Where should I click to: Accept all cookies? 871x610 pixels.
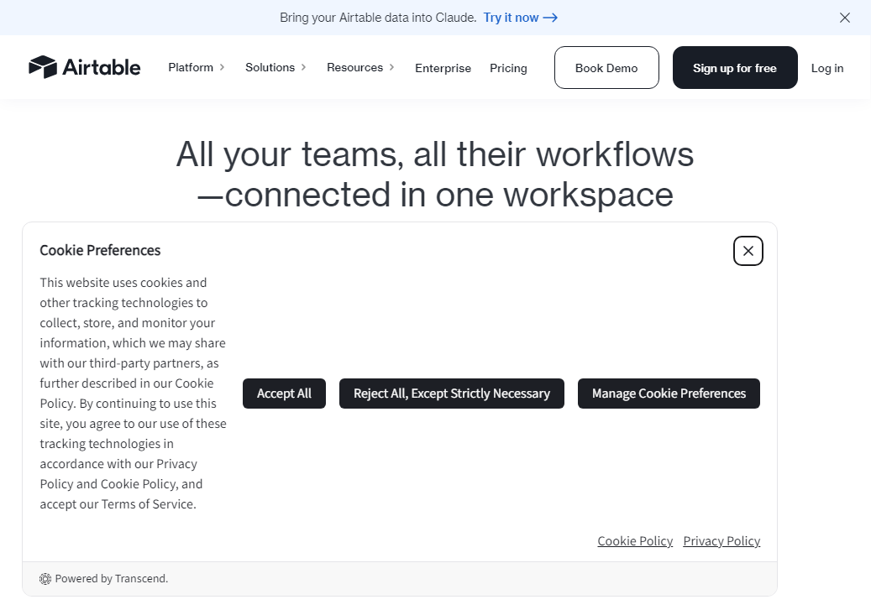pos(284,394)
